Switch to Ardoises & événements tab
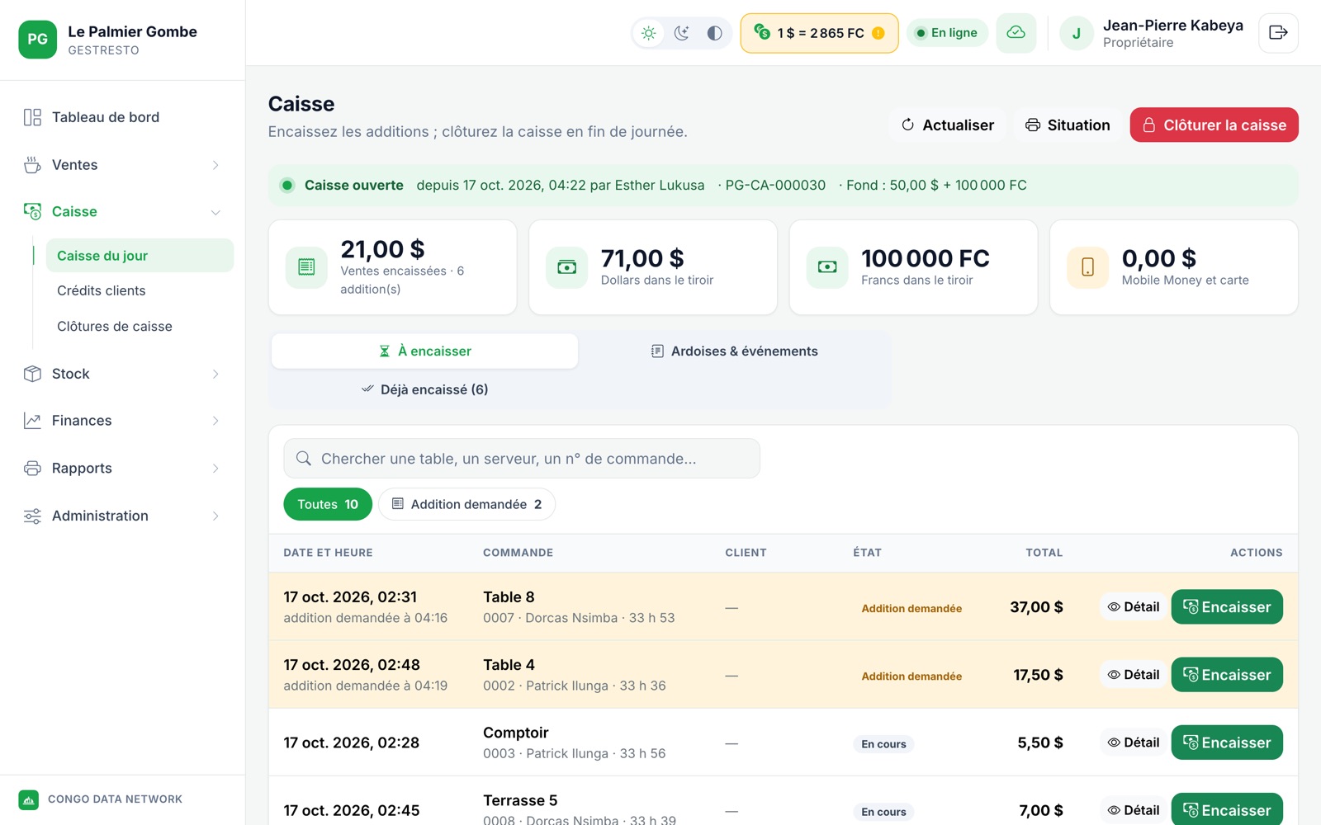Viewport: 1321px width, 825px height. [734, 351]
